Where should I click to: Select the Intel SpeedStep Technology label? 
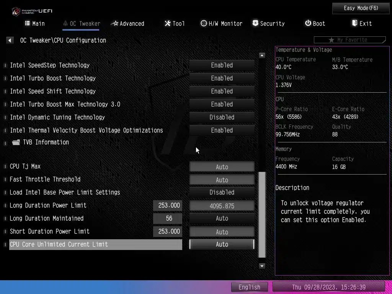coord(50,65)
